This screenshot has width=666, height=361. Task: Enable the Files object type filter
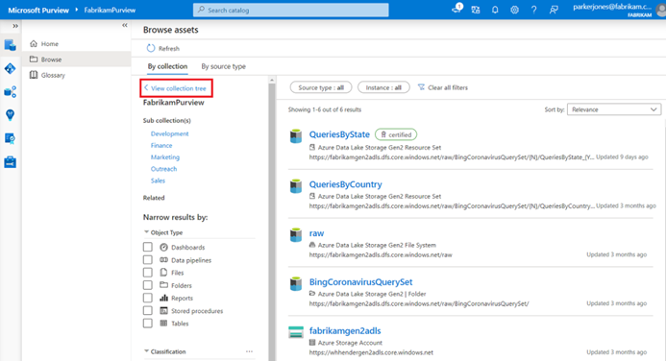pos(147,273)
